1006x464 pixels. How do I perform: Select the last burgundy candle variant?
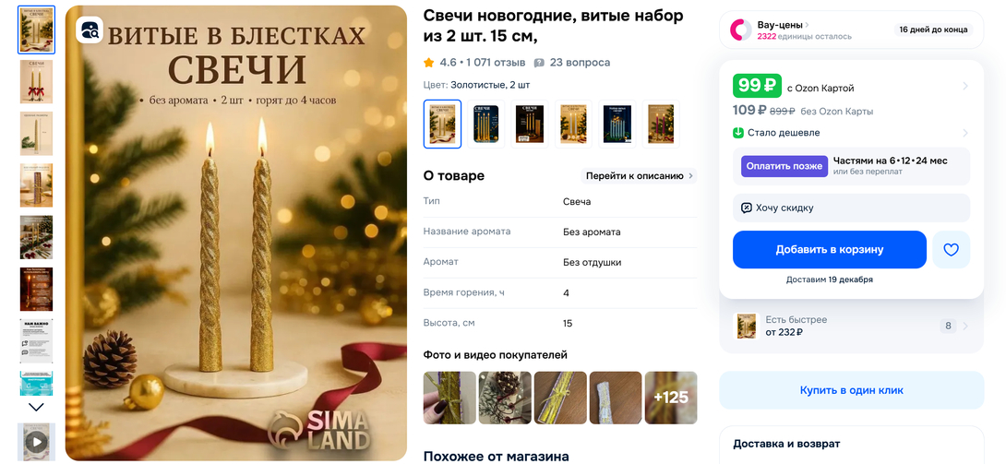(x=660, y=125)
